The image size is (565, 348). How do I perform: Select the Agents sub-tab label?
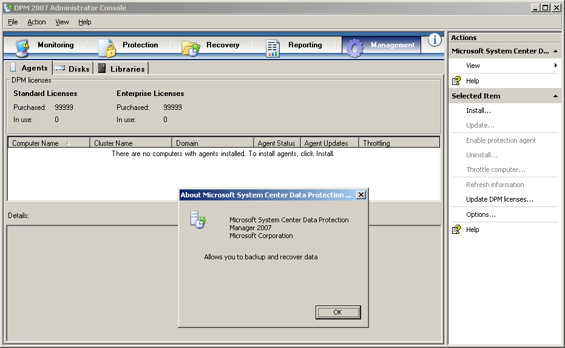(34, 68)
